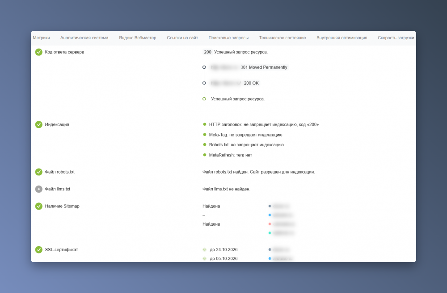Click the Файл llms.txt label

point(57,189)
